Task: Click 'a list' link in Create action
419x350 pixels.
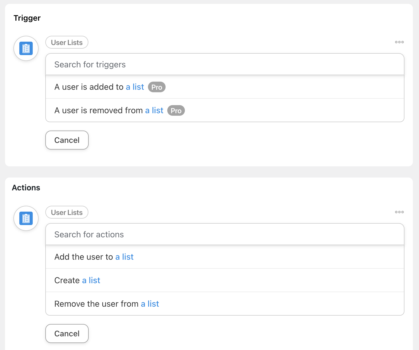Action: point(91,280)
